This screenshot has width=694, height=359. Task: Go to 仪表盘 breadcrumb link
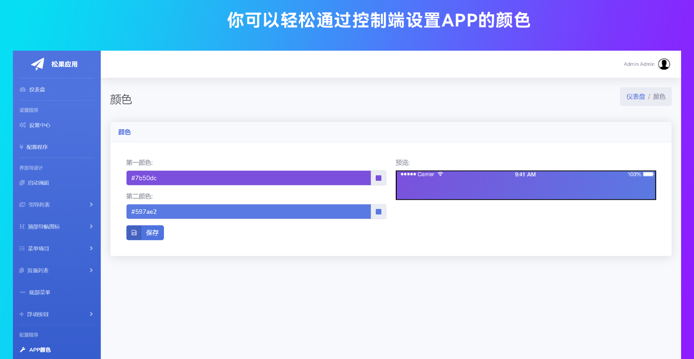pos(636,97)
